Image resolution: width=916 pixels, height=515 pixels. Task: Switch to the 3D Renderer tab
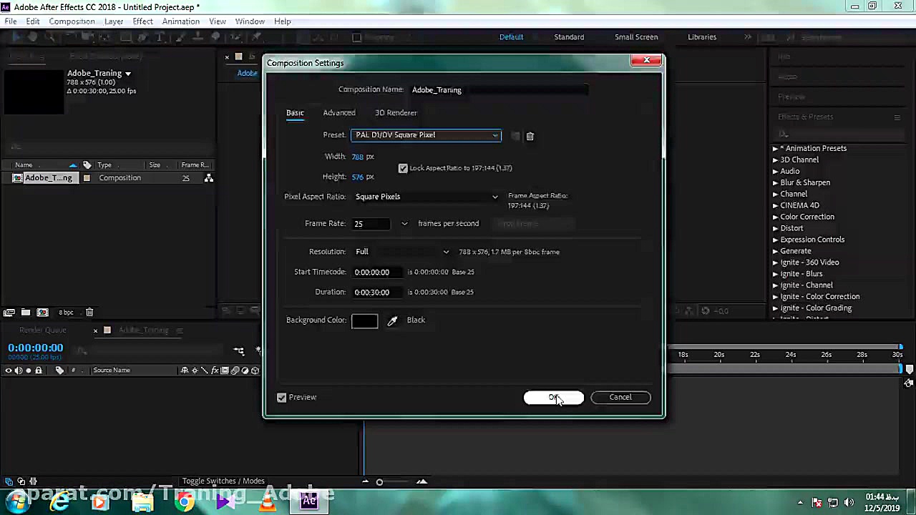click(x=396, y=113)
